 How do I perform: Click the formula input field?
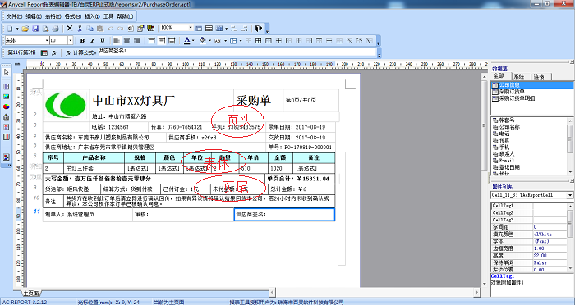237,52
